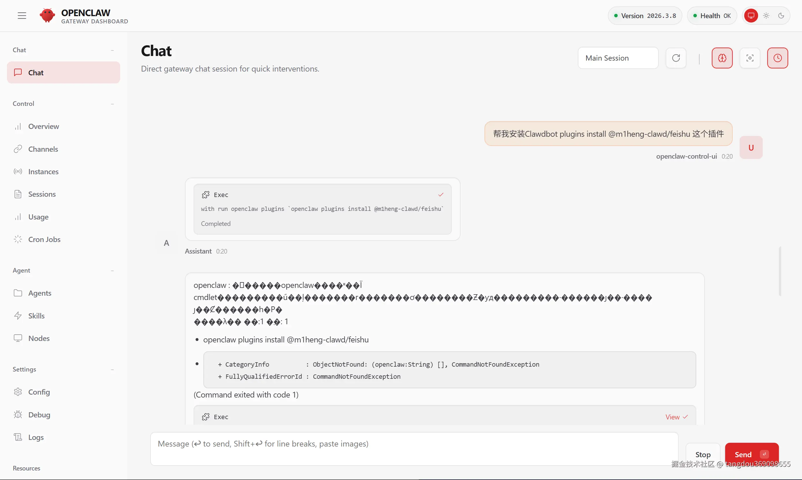Click the hamburger menu icon
Viewport: 802px width, 480px height.
tap(22, 16)
